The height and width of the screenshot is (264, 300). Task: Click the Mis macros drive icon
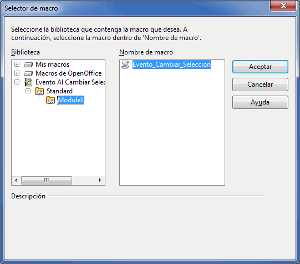click(x=28, y=64)
